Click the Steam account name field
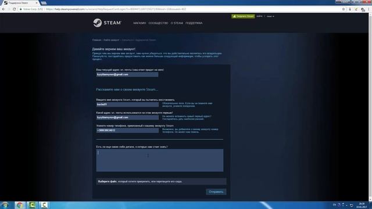 [x=127, y=105]
